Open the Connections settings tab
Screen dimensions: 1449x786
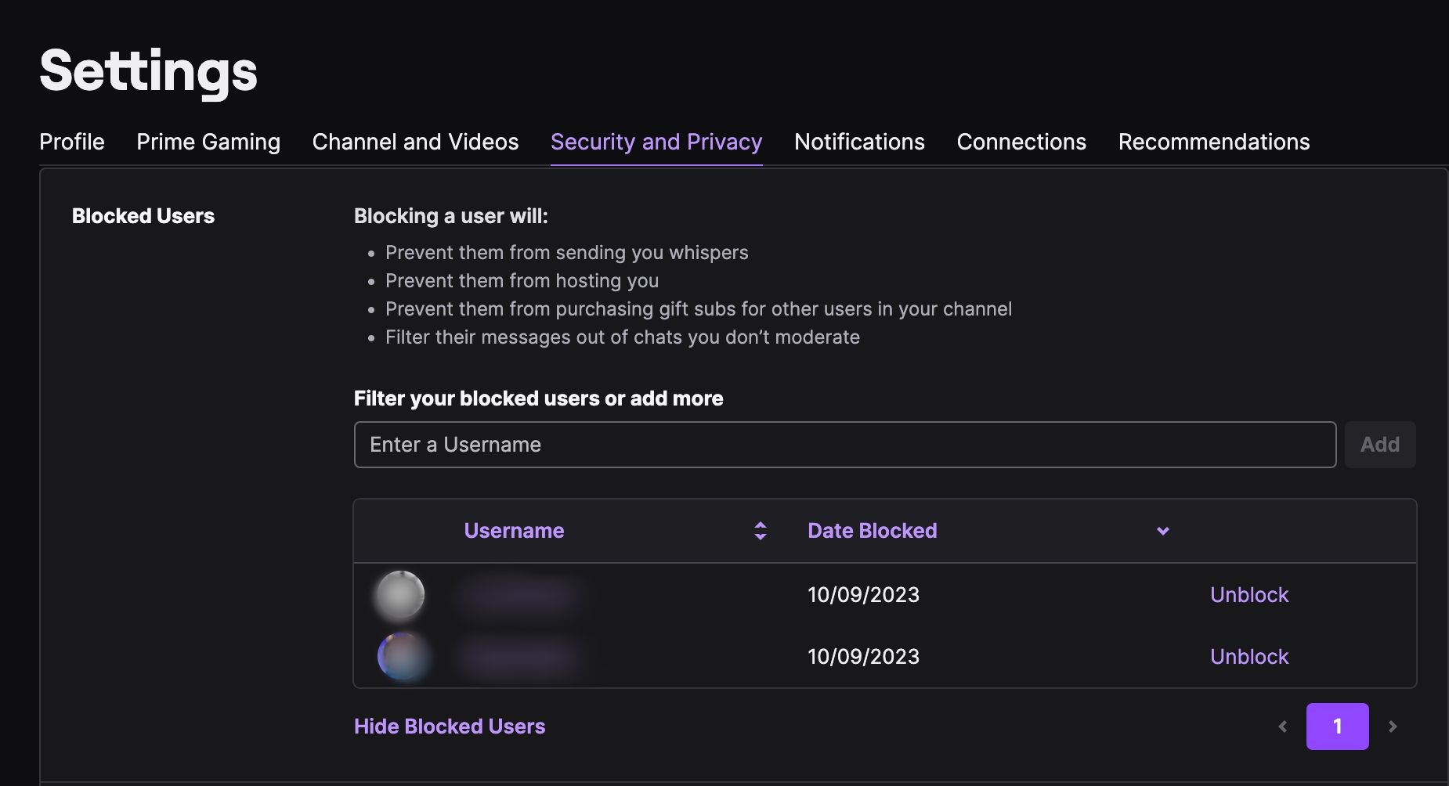click(x=1021, y=142)
